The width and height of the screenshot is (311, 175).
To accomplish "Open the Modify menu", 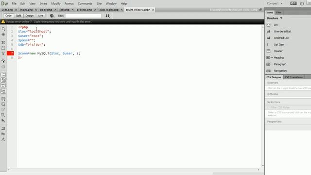I will (56, 3).
